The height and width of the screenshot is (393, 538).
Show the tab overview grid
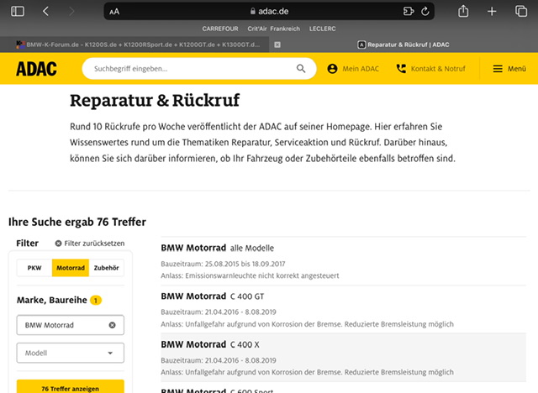(x=520, y=11)
